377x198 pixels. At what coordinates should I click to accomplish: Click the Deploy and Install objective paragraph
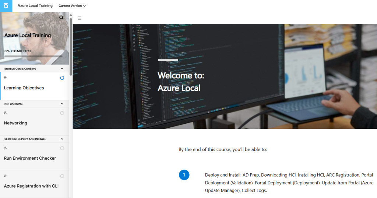289,183
